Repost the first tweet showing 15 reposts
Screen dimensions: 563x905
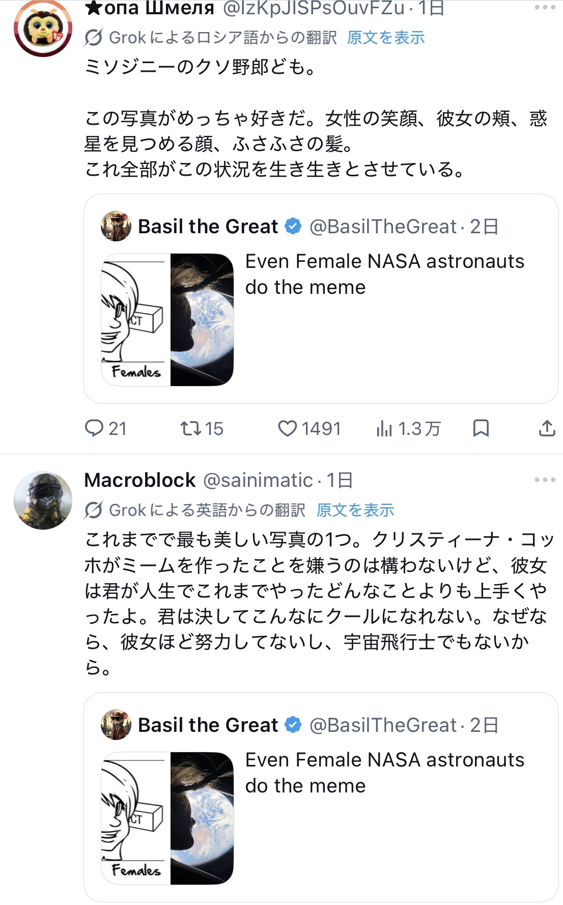(191, 428)
